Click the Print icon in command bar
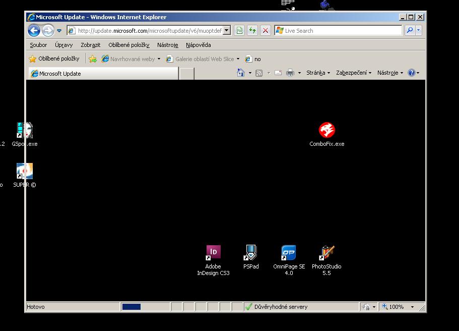Viewport: 459px width, 331px height. [x=290, y=73]
